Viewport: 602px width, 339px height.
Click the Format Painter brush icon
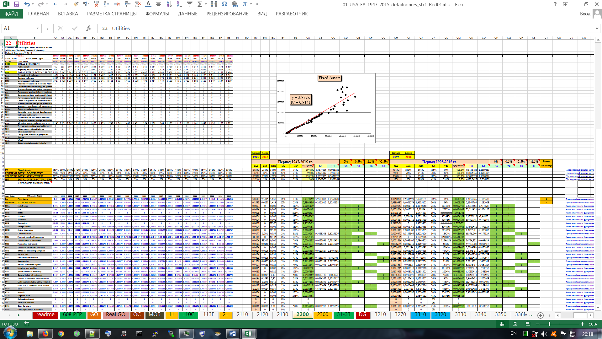(76, 4)
